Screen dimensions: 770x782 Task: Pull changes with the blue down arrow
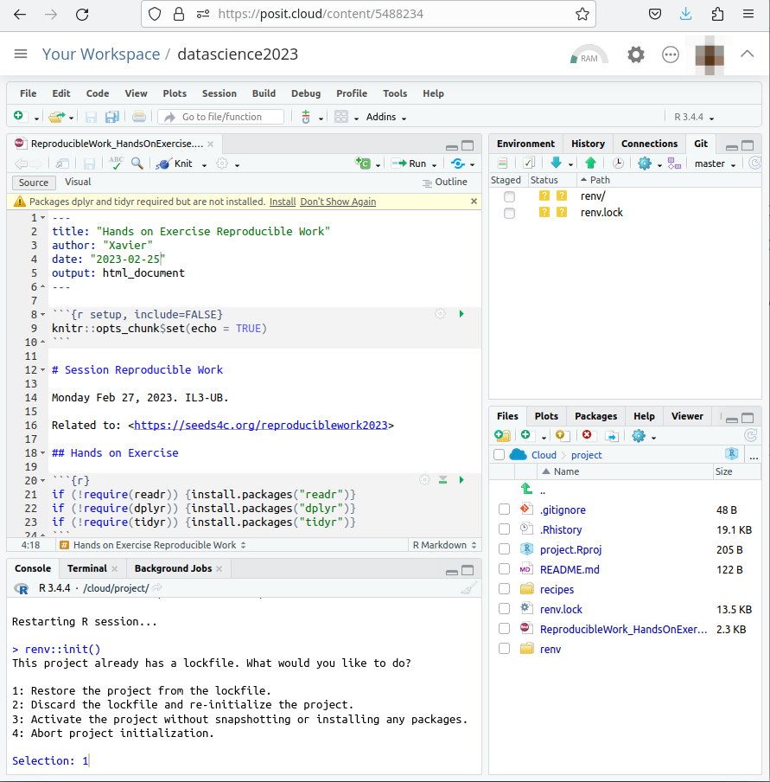click(x=556, y=163)
